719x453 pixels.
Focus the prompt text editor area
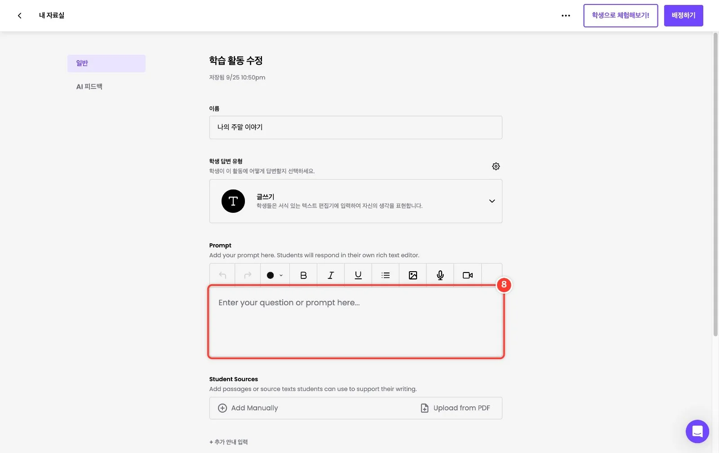(356, 322)
